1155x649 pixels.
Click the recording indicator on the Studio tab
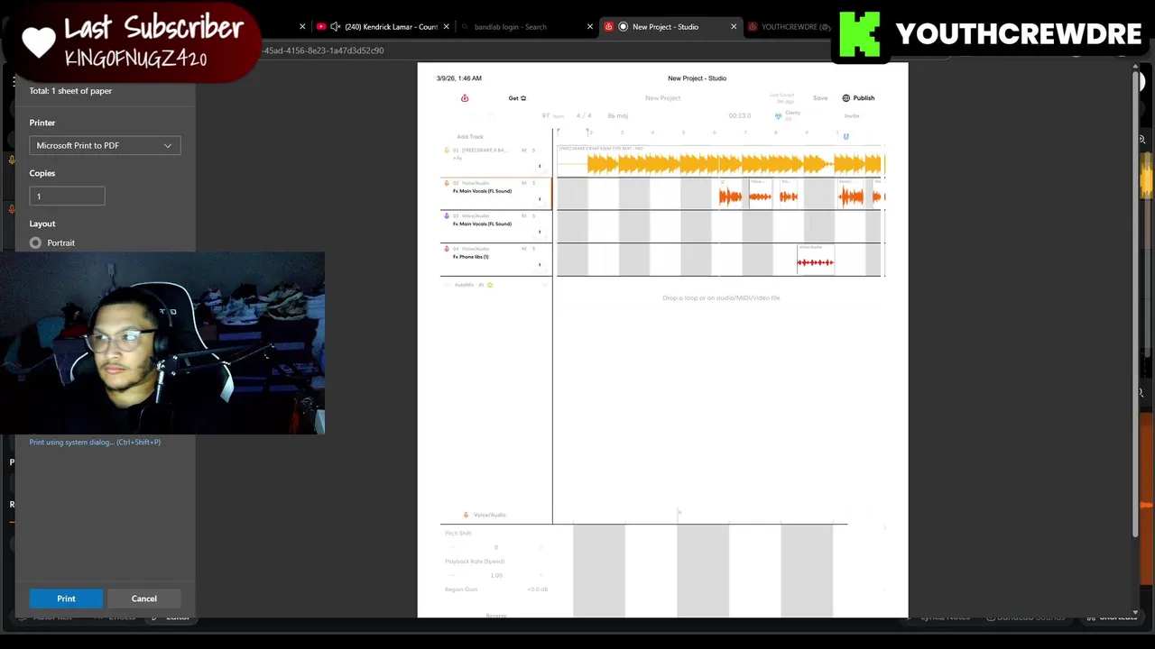pos(623,27)
